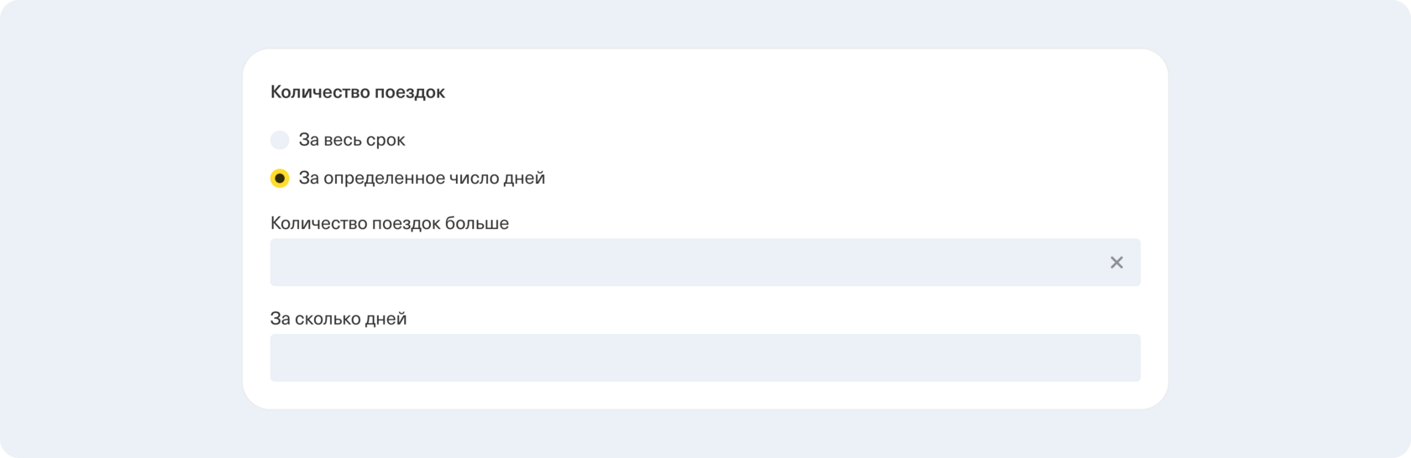
Task: Click the selected yellow radio button
Action: coord(280,178)
